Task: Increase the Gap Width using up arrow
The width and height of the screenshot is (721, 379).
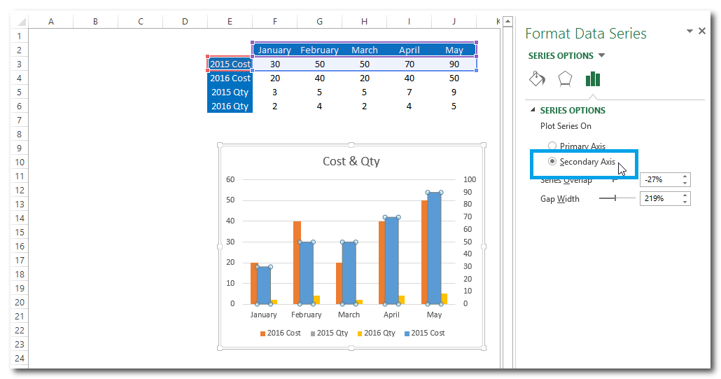Action: coord(685,195)
